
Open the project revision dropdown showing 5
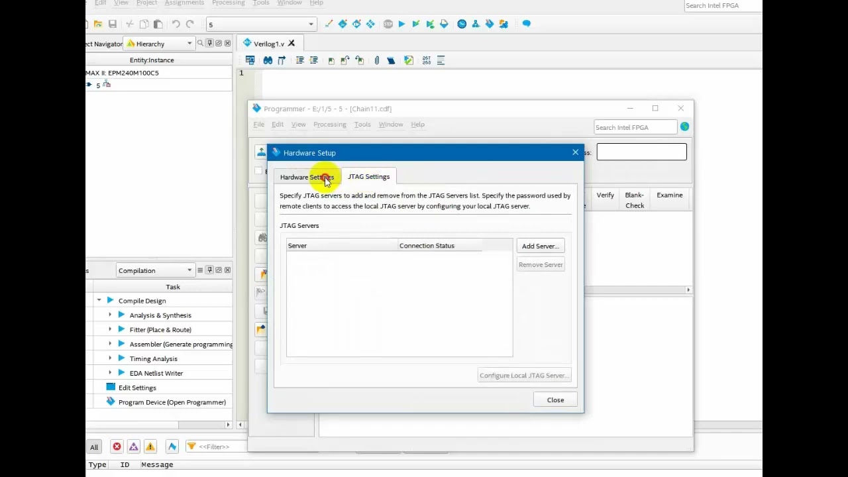click(260, 25)
